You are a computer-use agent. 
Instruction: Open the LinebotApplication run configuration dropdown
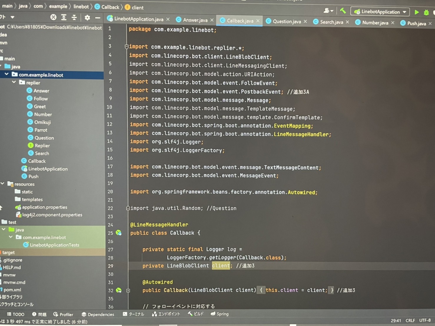(381, 12)
